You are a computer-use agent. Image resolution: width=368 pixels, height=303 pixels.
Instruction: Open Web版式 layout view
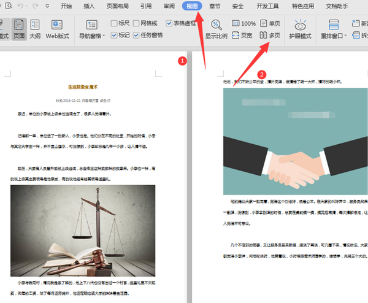pos(57,29)
